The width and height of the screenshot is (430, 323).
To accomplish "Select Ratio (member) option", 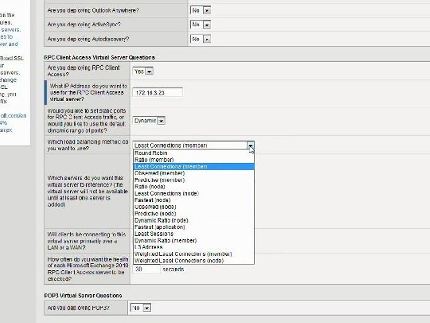I will [194, 160].
